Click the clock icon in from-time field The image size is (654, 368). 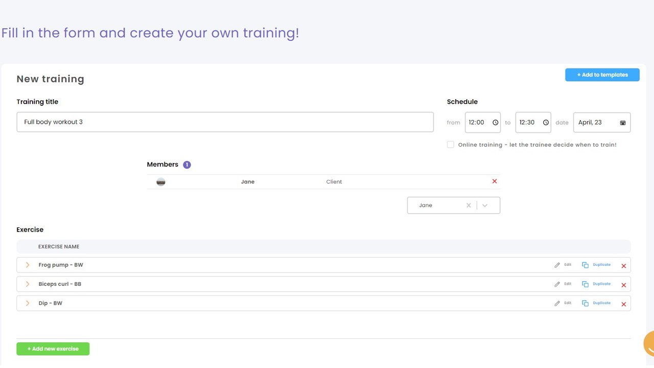point(495,123)
